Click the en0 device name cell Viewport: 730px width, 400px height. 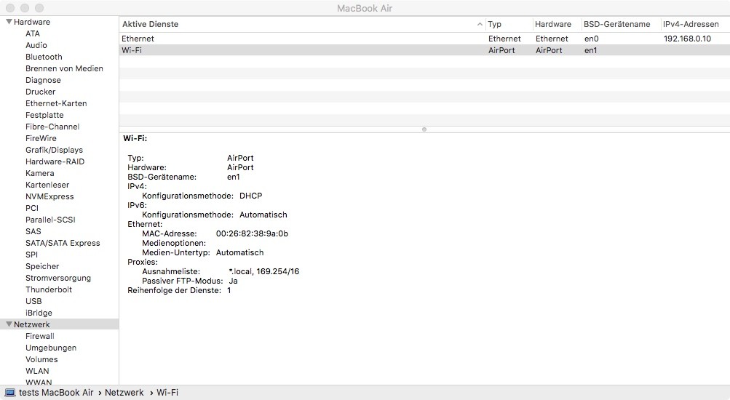[x=591, y=39]
